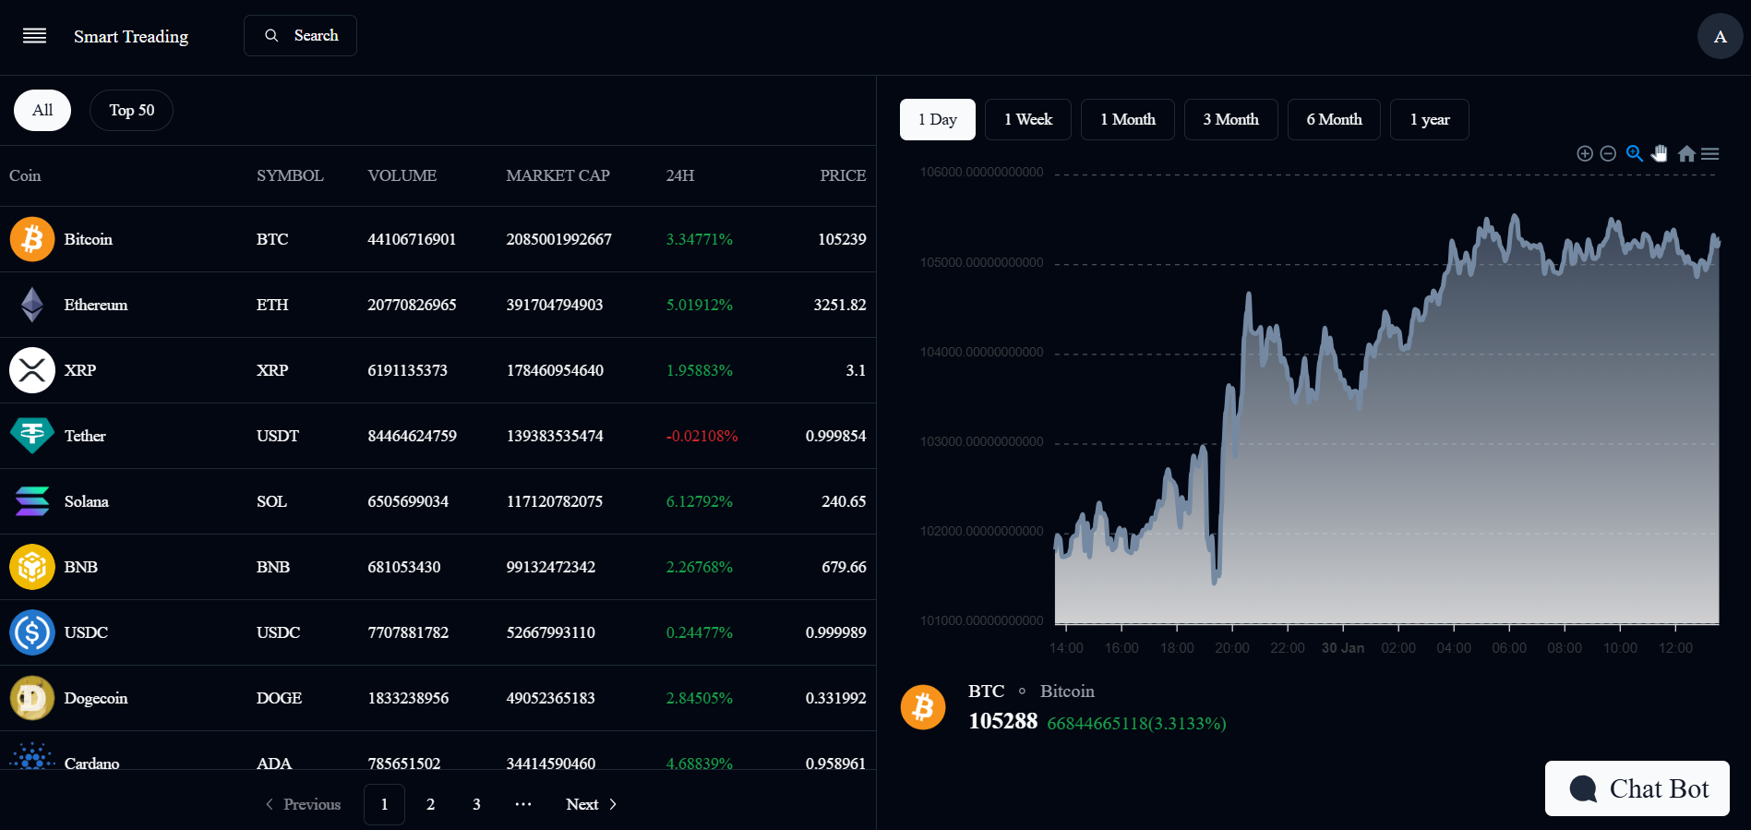The width and height of the screenshot is (1751, 830).
Task: Select 1 Day chart range
Action: (x=937, y=119)
